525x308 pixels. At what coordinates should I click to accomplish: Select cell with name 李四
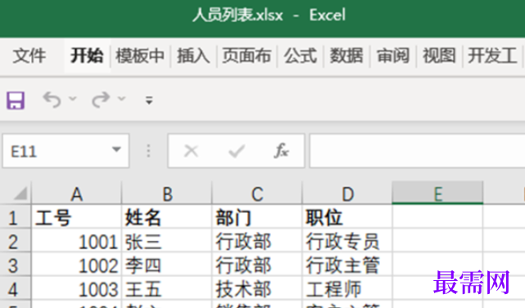point(167,265)
